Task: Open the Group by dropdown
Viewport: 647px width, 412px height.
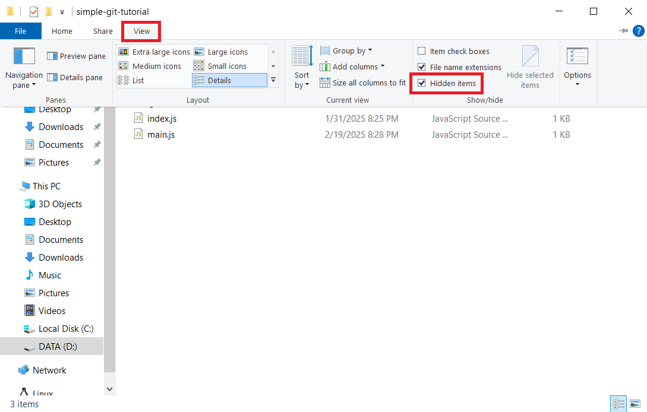Action: tap(346, 50)
